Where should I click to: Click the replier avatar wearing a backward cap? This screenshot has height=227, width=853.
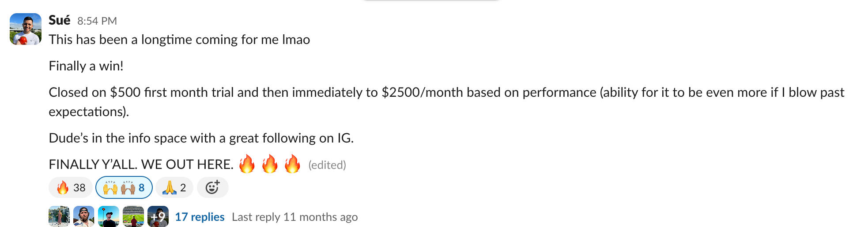(x=84, y=216)
